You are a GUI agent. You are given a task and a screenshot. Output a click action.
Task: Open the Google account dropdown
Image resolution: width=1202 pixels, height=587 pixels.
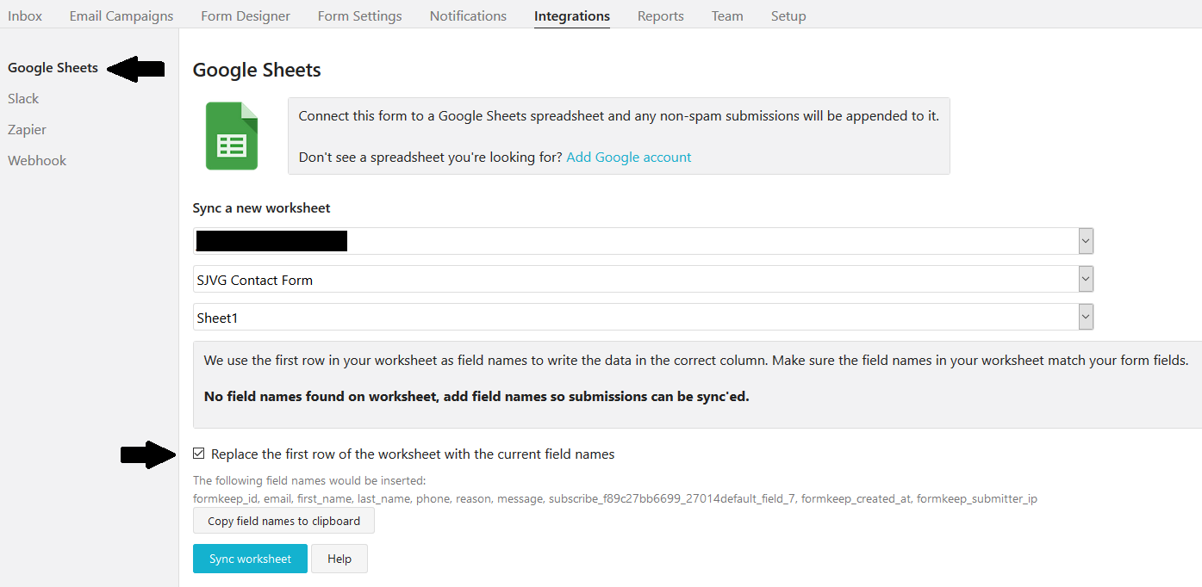643,241
